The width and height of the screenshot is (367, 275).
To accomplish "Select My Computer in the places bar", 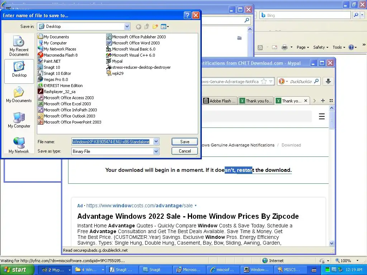I will 19,120.
